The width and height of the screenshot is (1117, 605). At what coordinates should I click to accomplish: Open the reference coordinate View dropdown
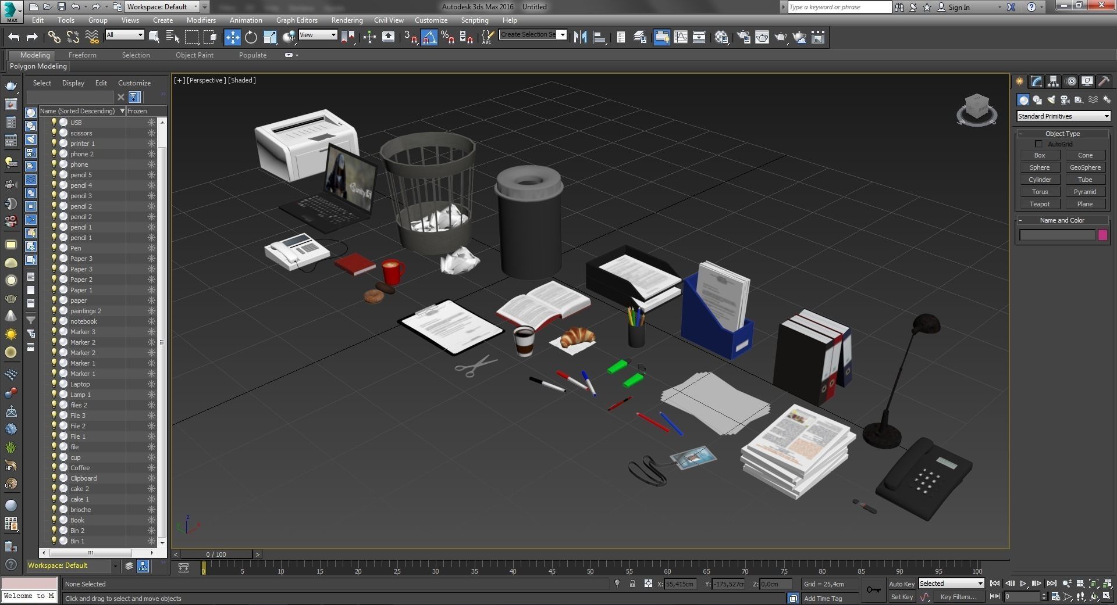(x=318, y=35)
